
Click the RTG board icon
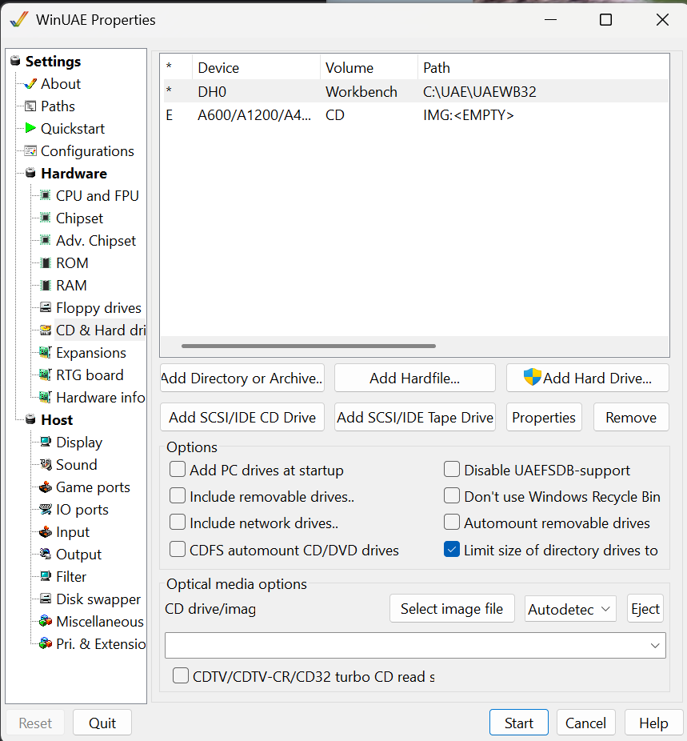tap(46, 375)
